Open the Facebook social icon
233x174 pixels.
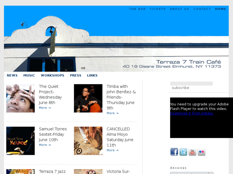pos(174,152)
